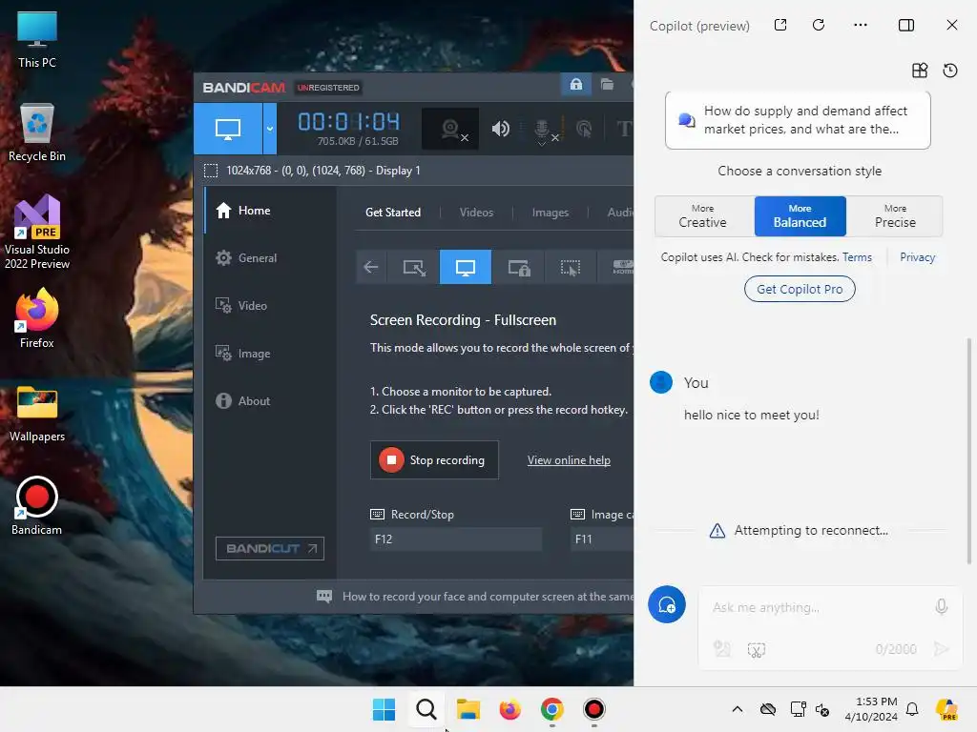Open Copilot more options ellipsis menu

(x=861, y=25)
